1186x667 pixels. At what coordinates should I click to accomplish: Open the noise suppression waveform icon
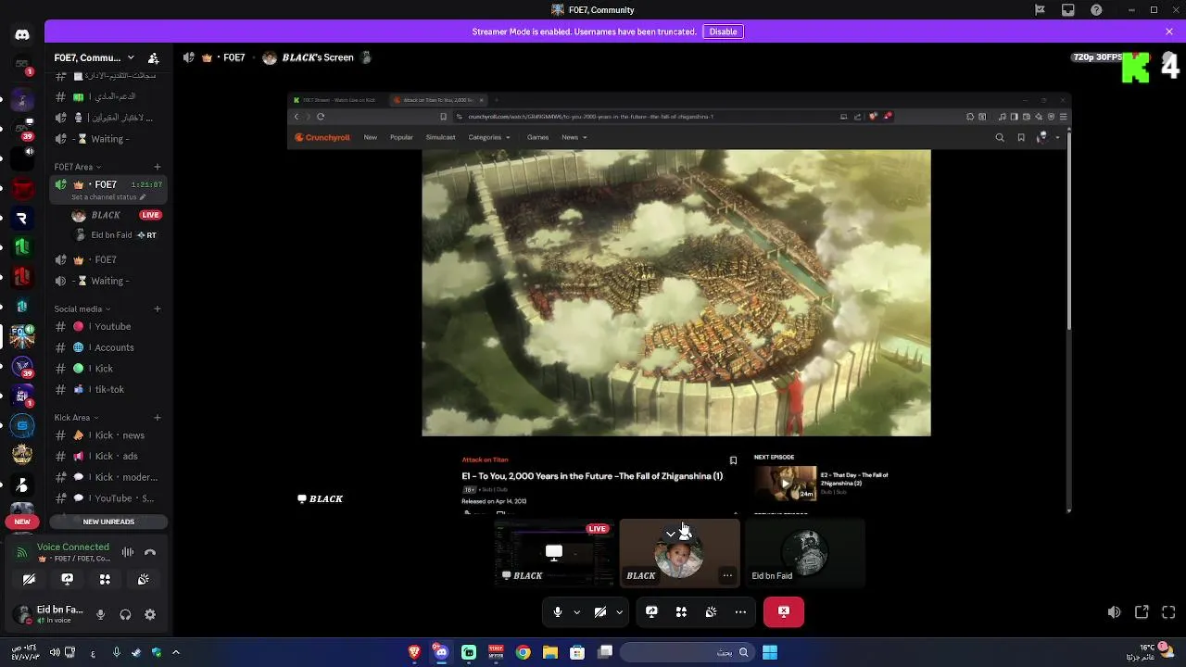[x=128, y=552]
